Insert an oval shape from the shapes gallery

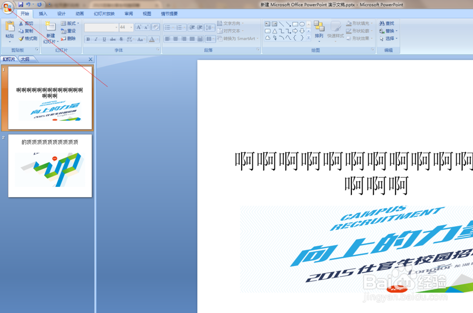tap(301, 23)
